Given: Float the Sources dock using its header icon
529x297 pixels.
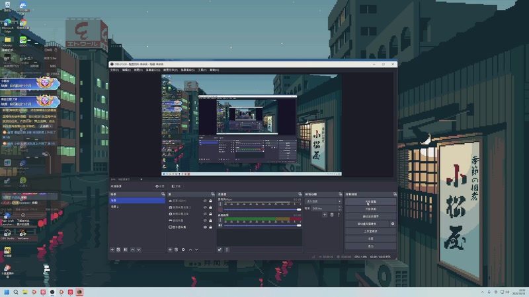Looking at the screenshot, I should pos(212,194).
